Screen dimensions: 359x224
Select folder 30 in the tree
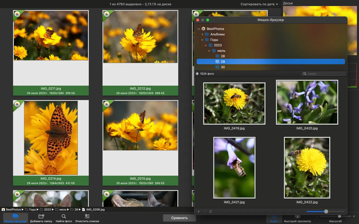coord(271,67)
